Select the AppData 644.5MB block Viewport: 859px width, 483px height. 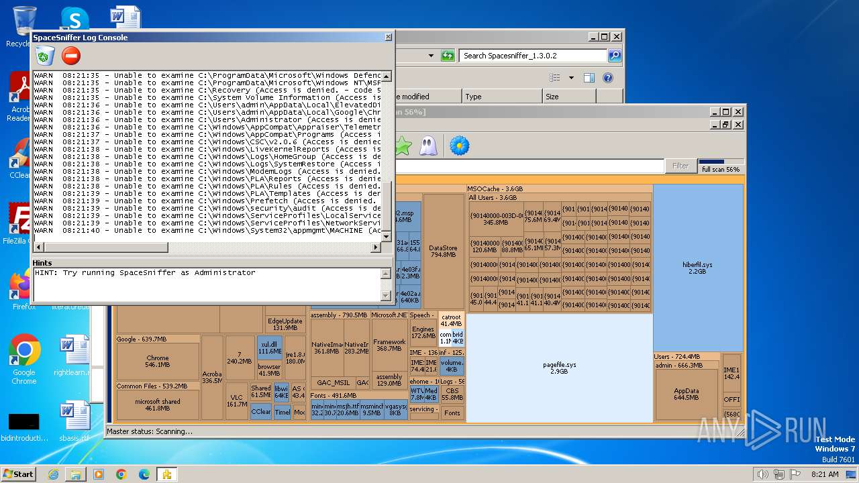tap(687, 394)
